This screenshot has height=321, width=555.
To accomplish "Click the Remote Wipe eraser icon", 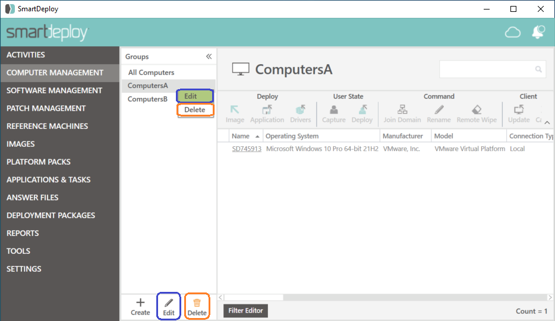I will [477, 110].
